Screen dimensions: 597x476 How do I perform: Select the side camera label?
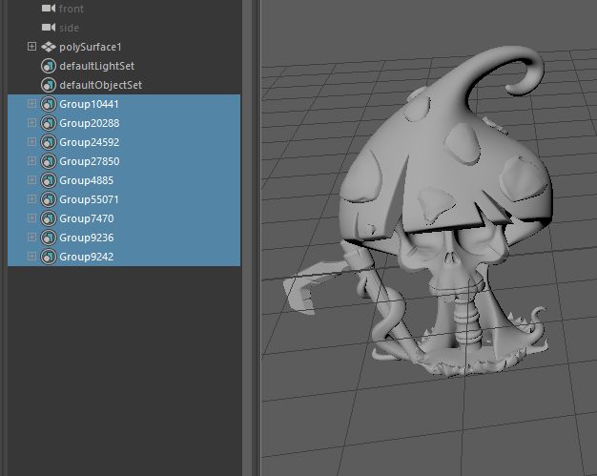[x=69, y=28]
